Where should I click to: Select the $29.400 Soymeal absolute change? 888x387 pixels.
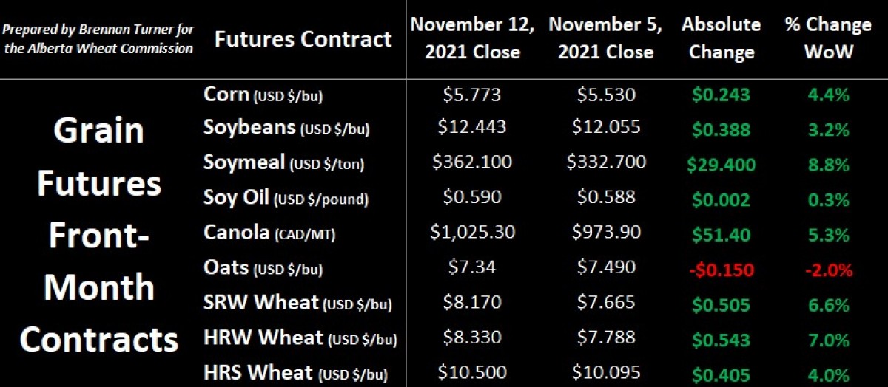click(721, 163)
